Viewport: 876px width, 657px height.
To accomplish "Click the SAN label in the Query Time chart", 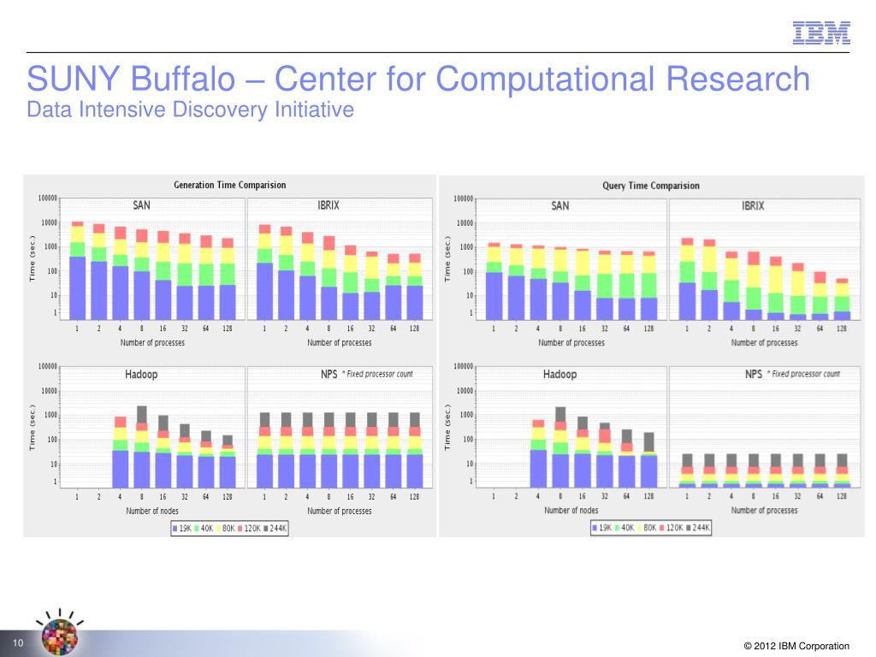I will click(560, 205).
